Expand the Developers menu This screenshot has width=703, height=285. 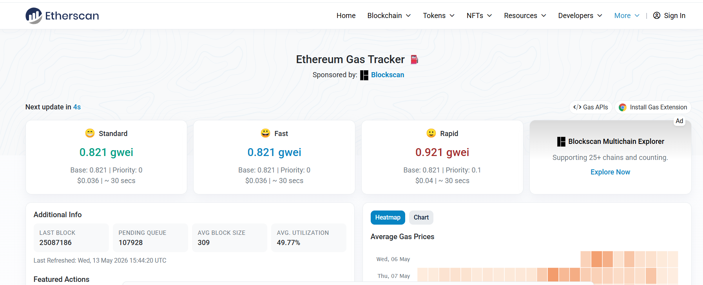coord(580,16)
